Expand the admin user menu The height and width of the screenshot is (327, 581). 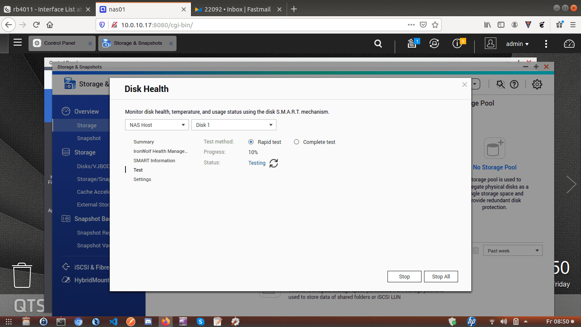(517, 43)
